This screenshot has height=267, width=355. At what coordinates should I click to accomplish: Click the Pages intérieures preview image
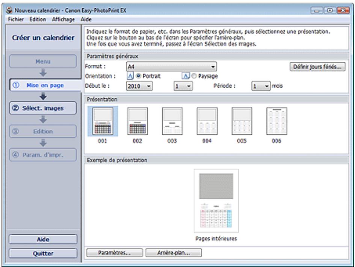coord(216,201)
